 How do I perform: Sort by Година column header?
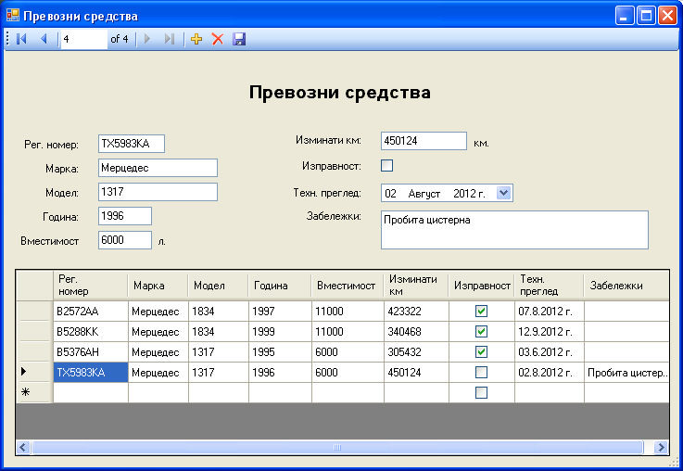pyautogui.click(x=280, y=286)
